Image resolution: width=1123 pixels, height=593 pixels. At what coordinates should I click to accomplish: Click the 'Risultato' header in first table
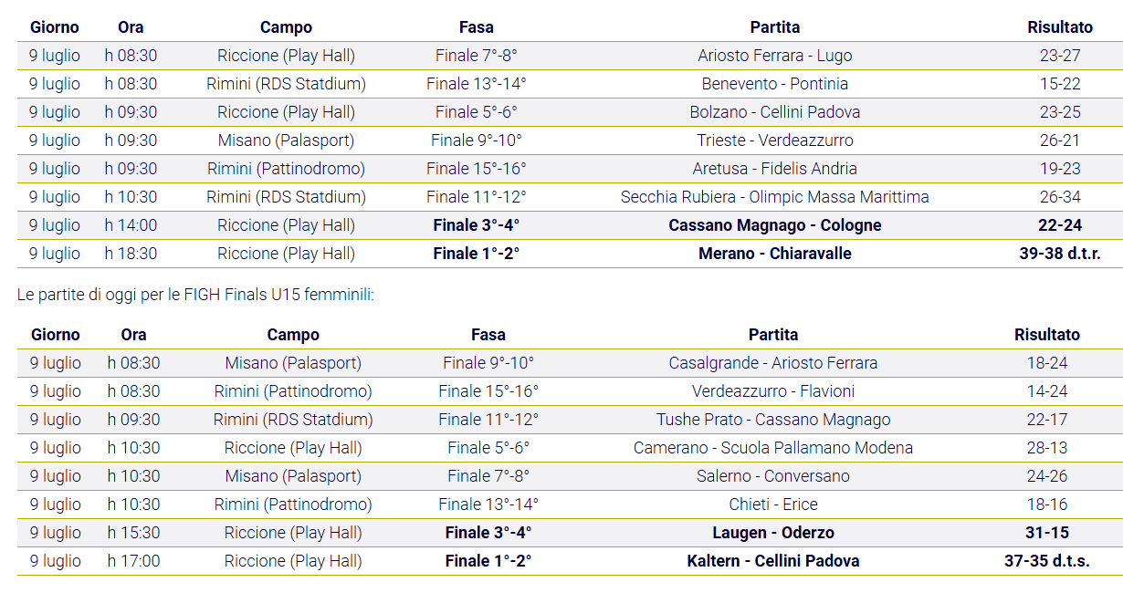coord(1060,27)
